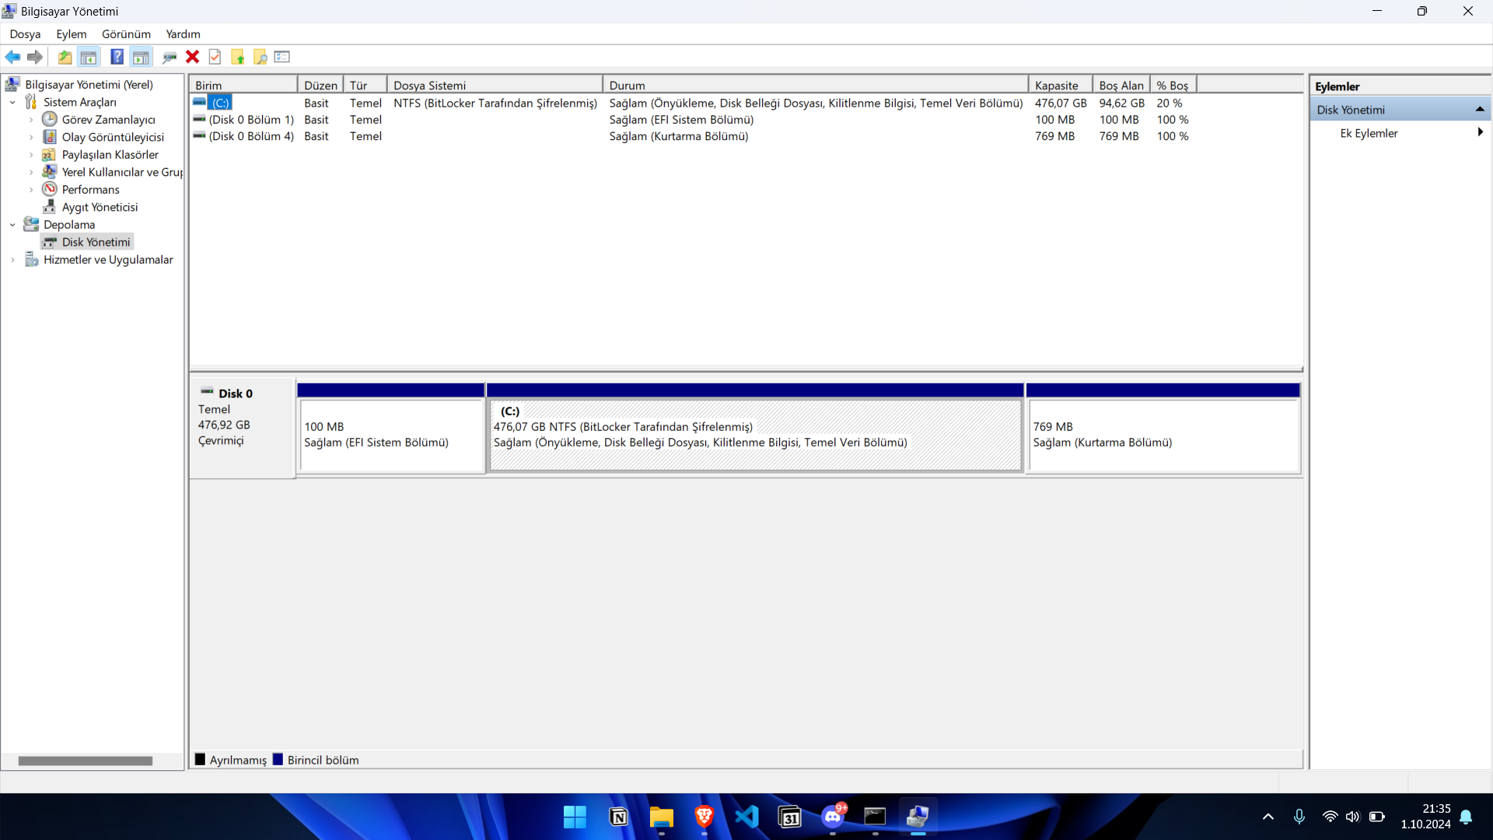The width and height of the screenshot is (1493, 840).
Task: Click the properties checkmark page icon
Action: coord(215,57)
